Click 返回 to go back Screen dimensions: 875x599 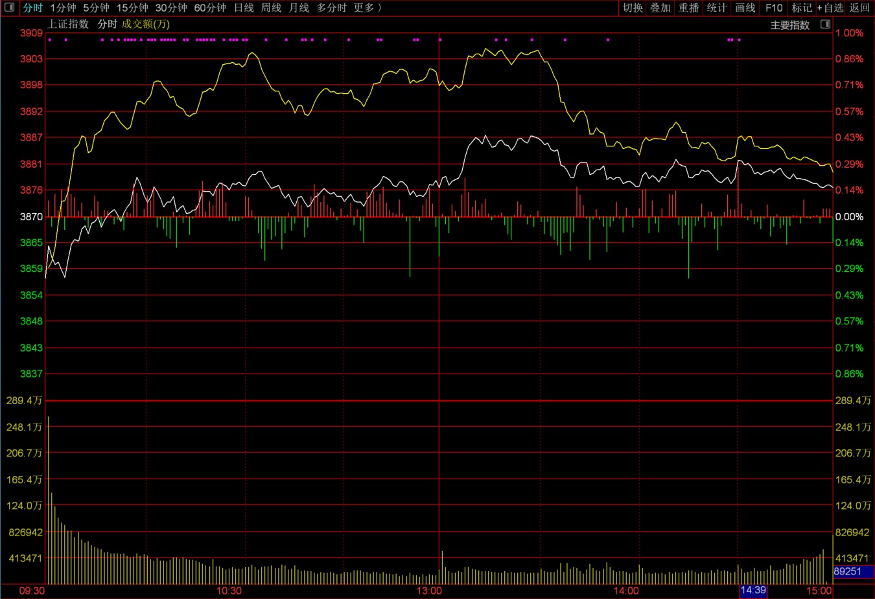point(859,8)
